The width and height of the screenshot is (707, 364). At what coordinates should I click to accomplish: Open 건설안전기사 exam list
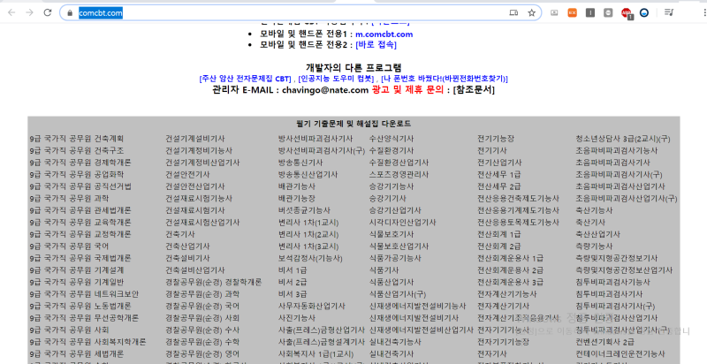[187, 174]
